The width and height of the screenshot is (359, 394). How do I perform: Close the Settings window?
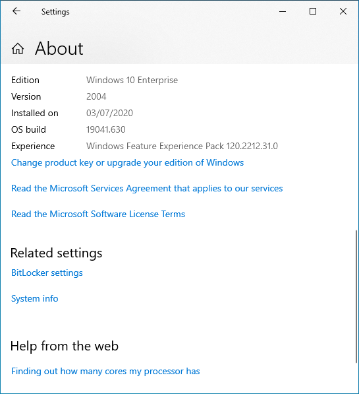click(x=343, y=11)
